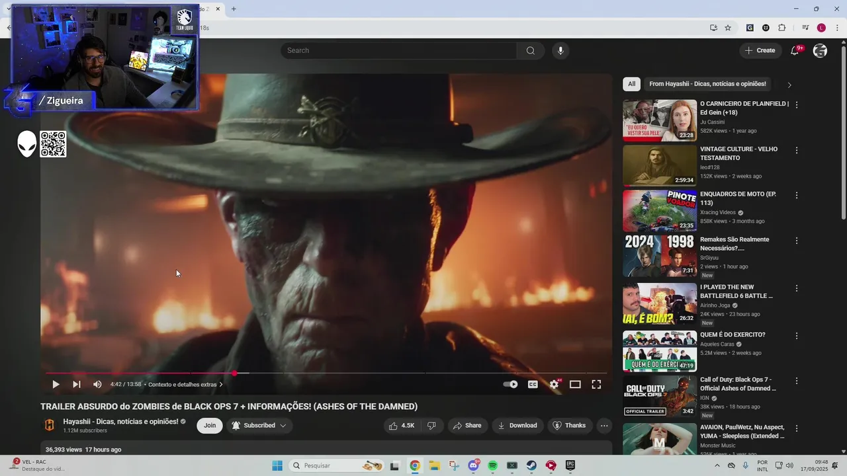
Task: Click the Share button
Action: 467,426
